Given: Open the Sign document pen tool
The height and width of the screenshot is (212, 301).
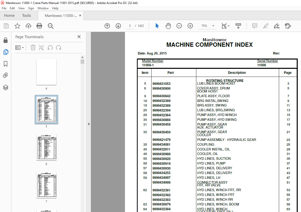Looking at the screenshot, I should (x=277, y=26).
